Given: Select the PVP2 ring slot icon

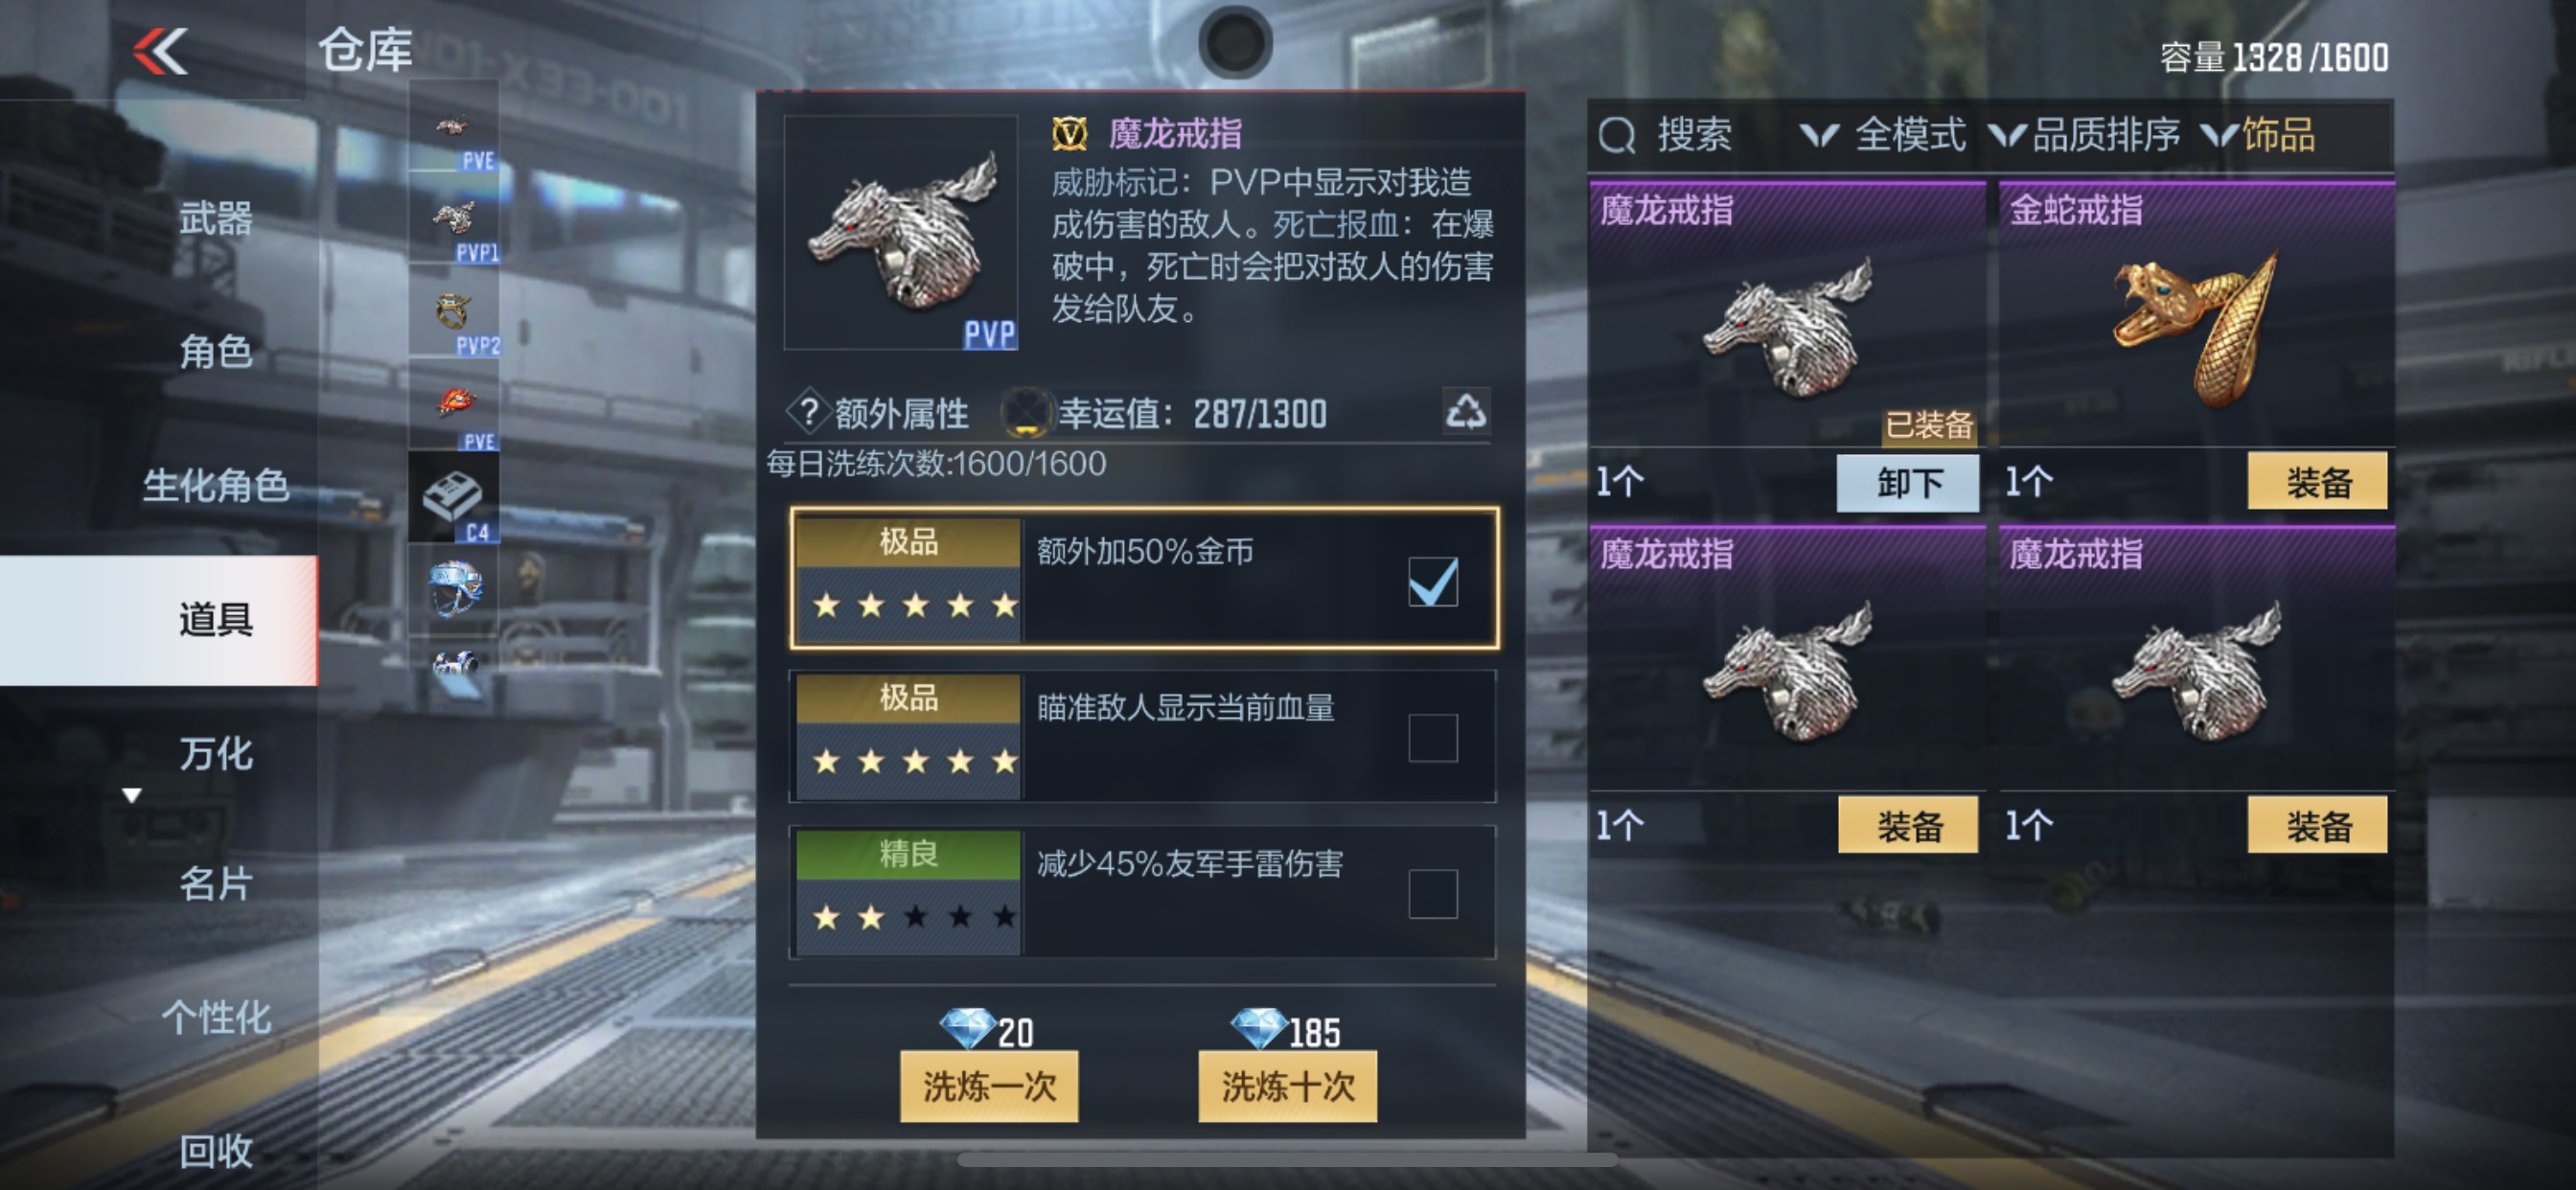Looking at the screenshot, I should (454, 312).
